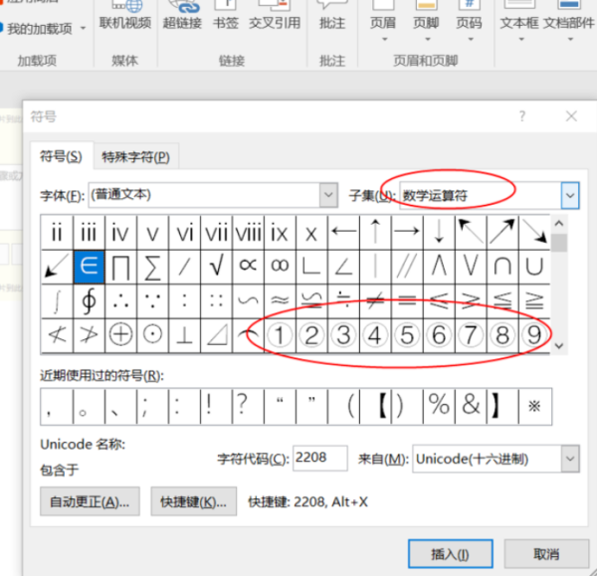Click 联机视频 online video in ribbon

click(125, 17)
